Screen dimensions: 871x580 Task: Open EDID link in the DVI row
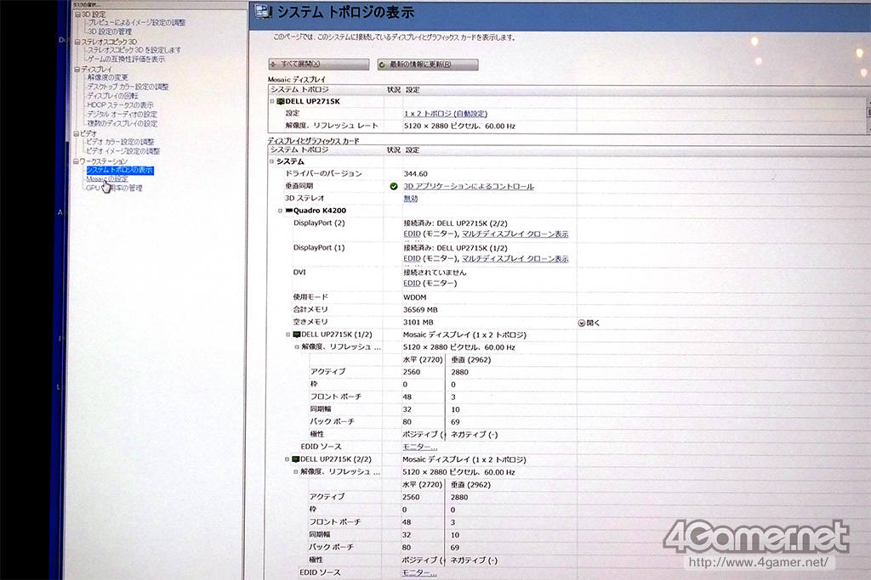[x=413, y=284]
